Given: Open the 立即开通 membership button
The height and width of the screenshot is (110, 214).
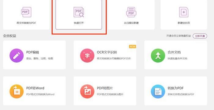Looking at the screenshot, I should (200, 36).
